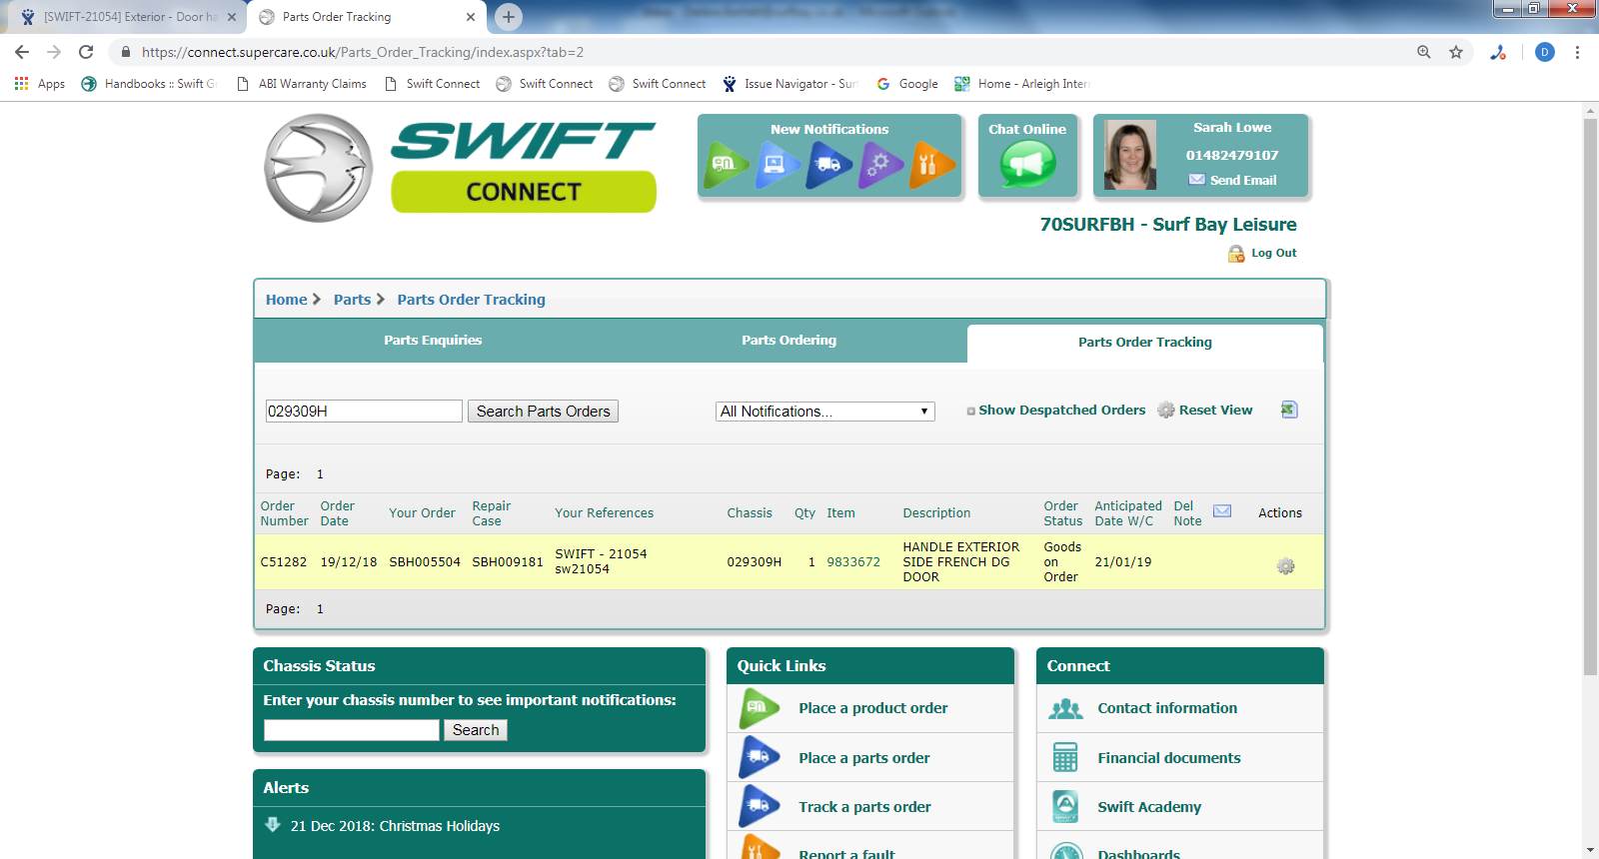Open the orange tools notification icon
The image size is (1599, 859).
coord(931,165)
